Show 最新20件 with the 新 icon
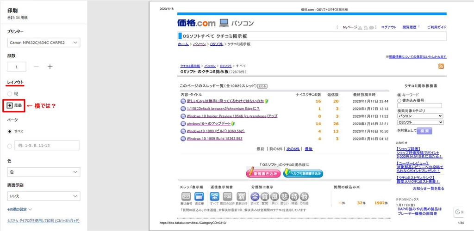Image resolution: width=474 pixels, height=231 pixels. point(242,197)
